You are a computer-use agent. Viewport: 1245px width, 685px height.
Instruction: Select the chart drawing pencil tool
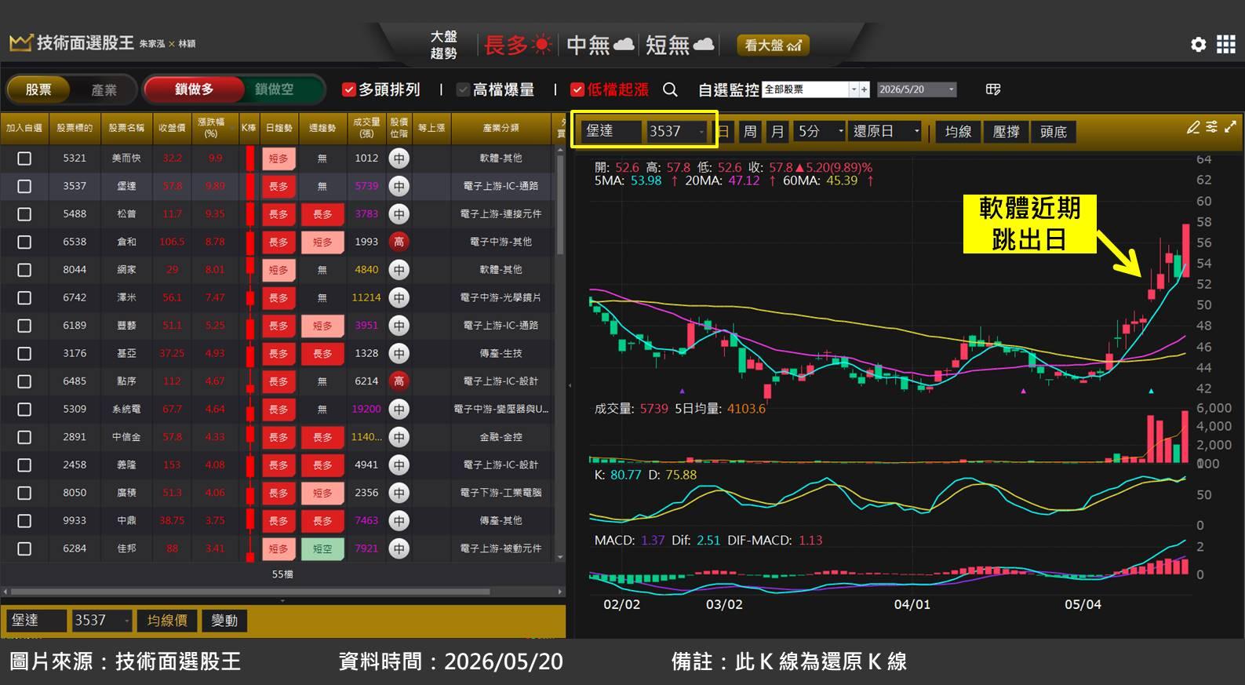1193,127
